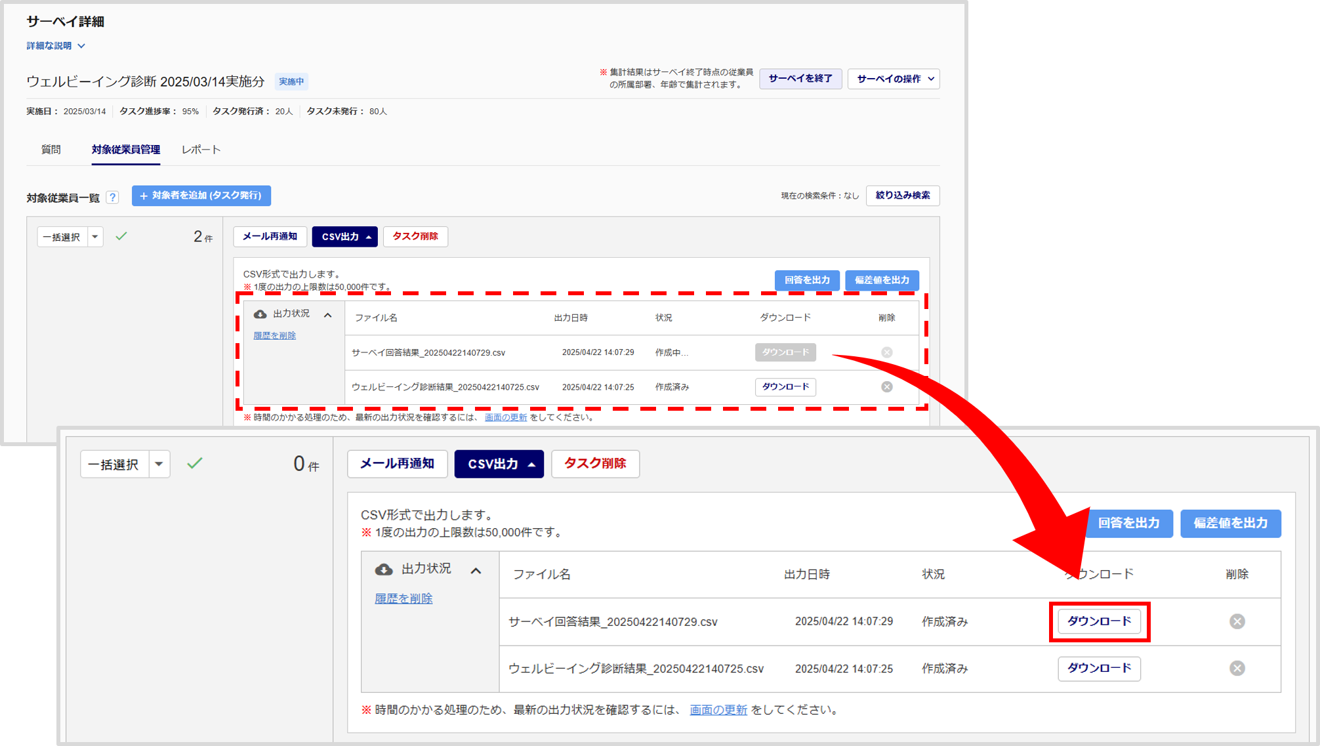
Task: Click file name ウェルビーイング診断結果_20250422140725.csv in lower table
Action: [636, 669]
